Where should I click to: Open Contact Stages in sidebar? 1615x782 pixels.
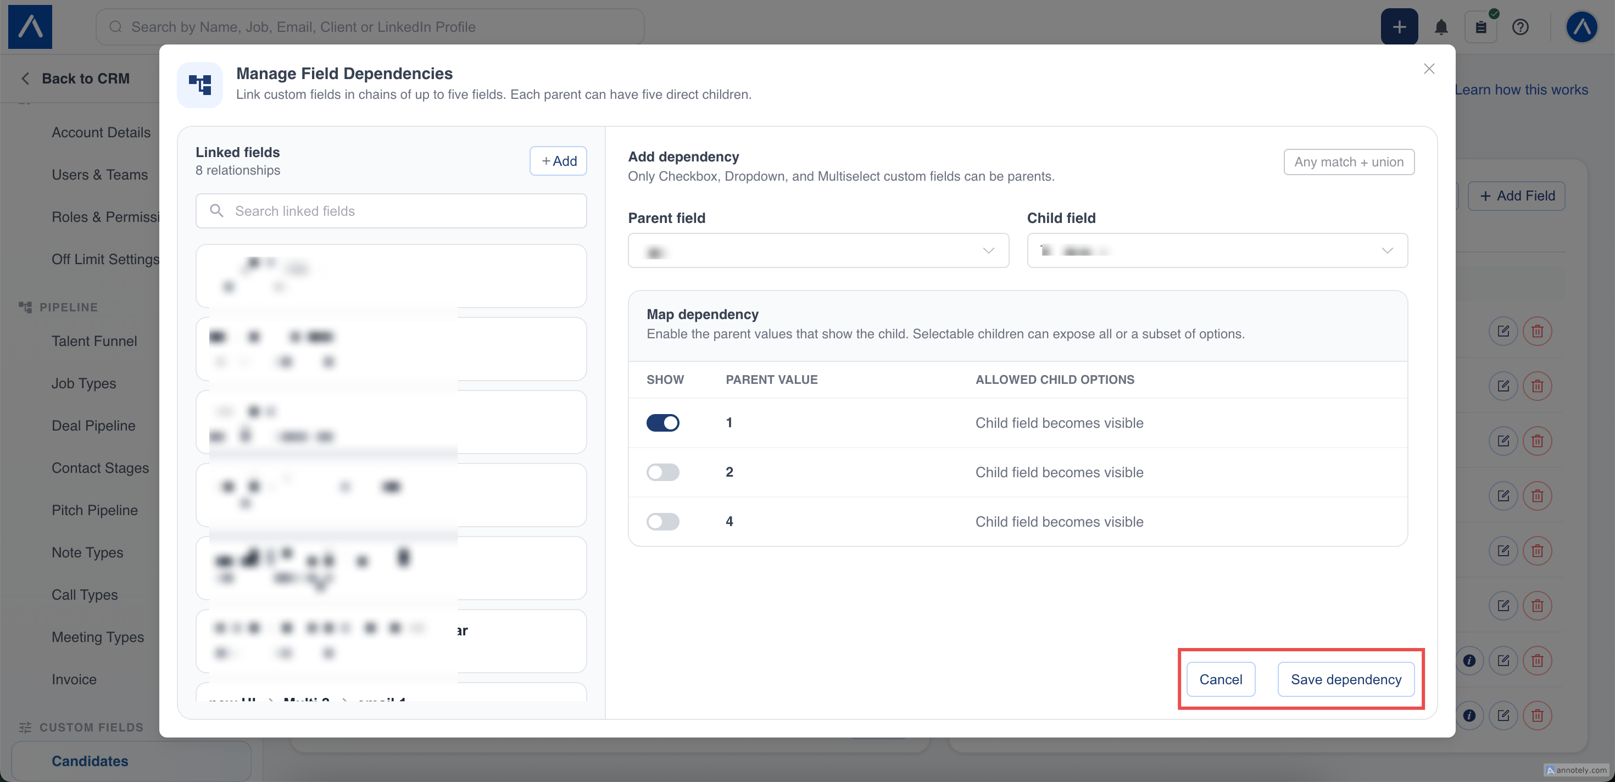[x=101, y=467]
